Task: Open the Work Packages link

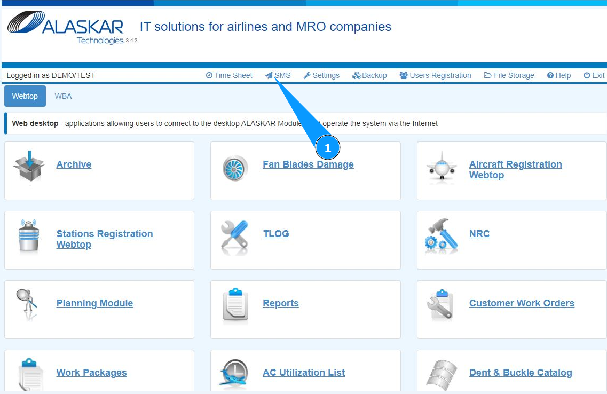Action: click(91, 373)
